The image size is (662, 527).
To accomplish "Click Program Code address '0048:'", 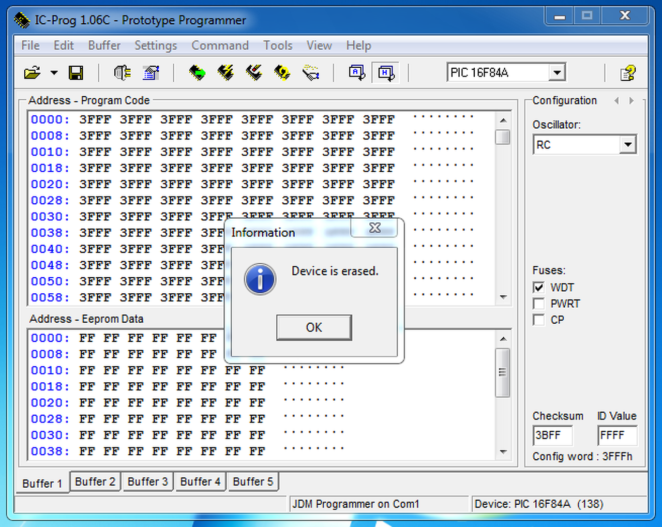I will tap(50, 265).
